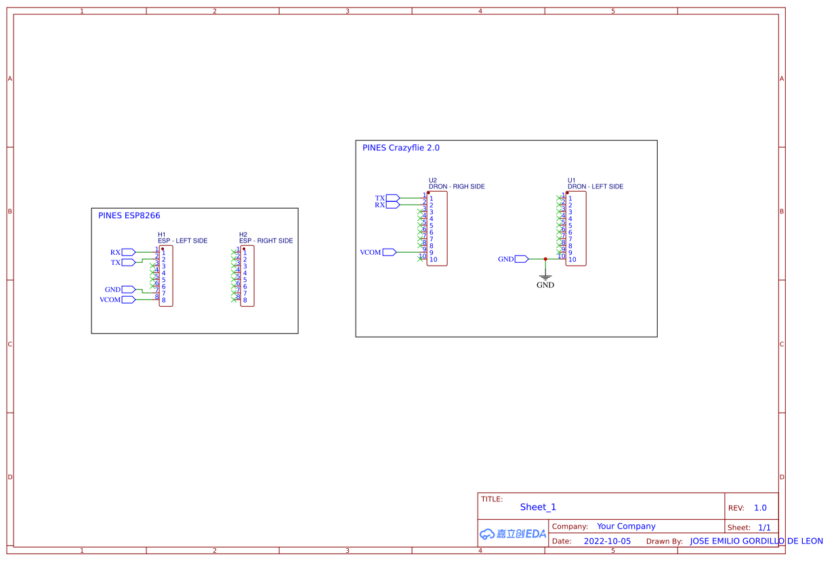Click the JOSE EMILIO GORDILLO DE LEON name
Image resolution: width=836 pixels, height=561 pixels.
(756, 541)
